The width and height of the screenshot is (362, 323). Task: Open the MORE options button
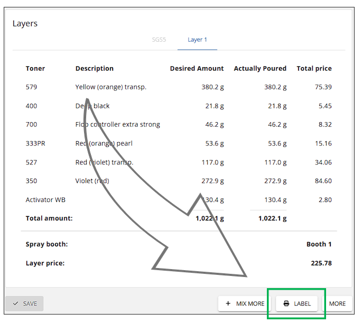337,303
